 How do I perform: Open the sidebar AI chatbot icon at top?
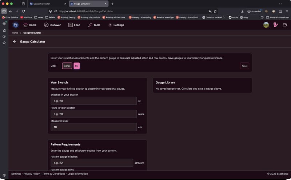click(4, 24)
